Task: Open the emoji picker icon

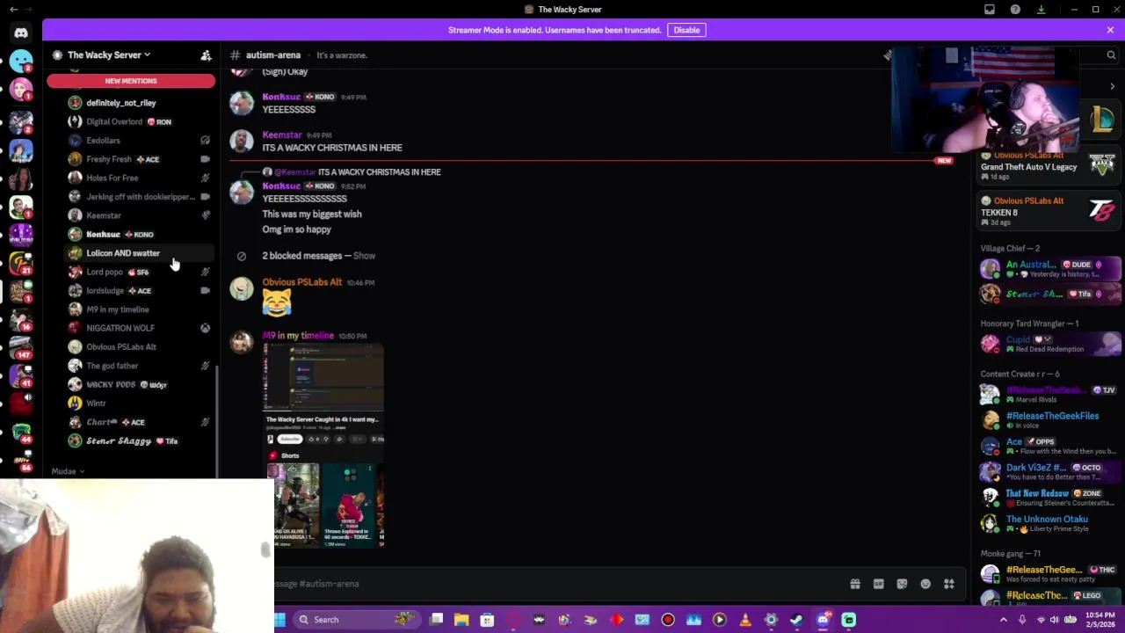Action: click(925, 584)
